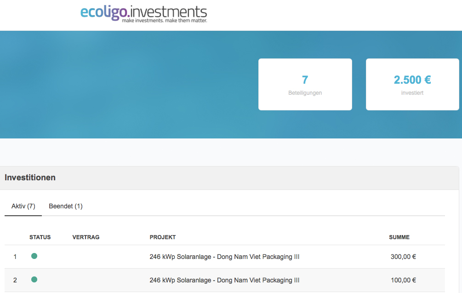This screenshot has width=462, height=293.
Task: Click the row number 1 cell
Action: [x=15, y=257]
